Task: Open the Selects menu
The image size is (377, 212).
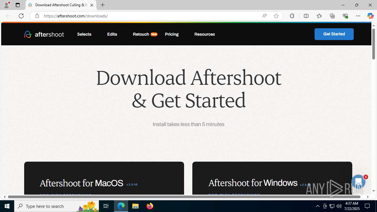Action: click(x=84, y=34)
